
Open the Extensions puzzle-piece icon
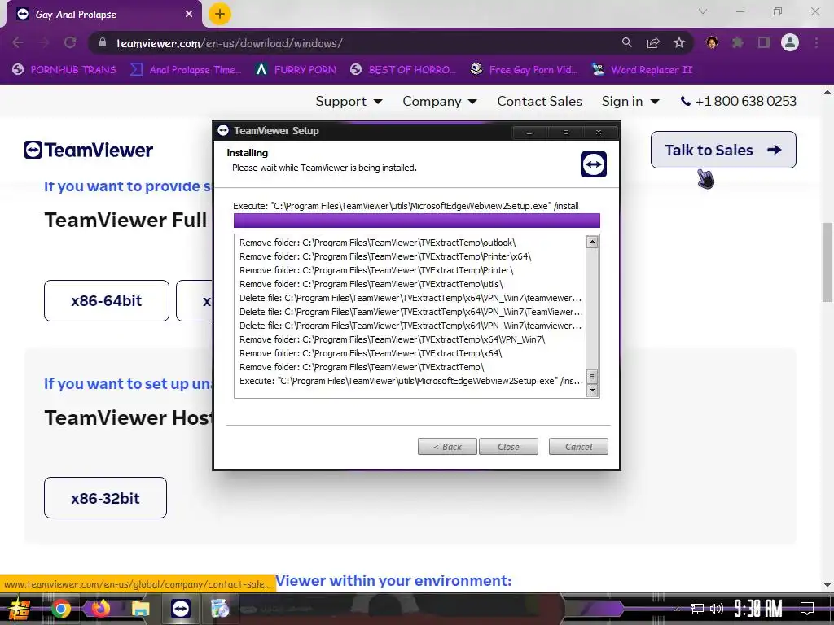tap(738, 43)
